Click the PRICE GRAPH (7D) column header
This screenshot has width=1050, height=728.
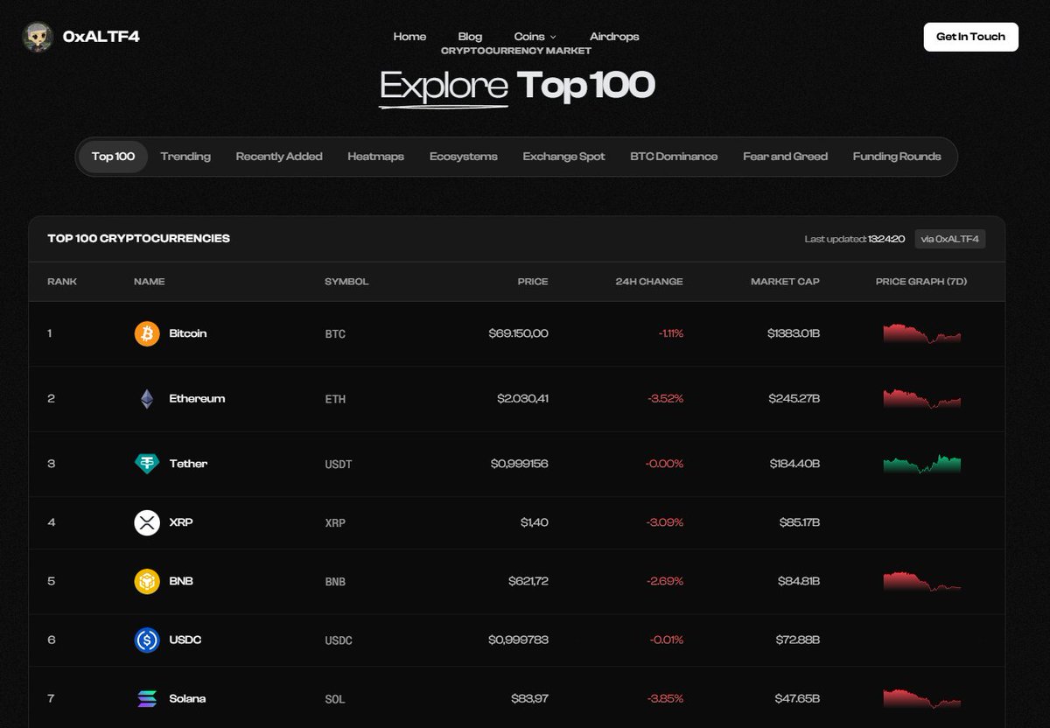921,282
